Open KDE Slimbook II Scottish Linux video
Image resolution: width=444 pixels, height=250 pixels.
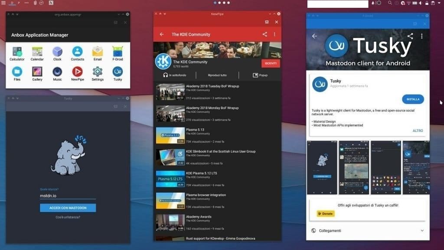tap(218, 157)
